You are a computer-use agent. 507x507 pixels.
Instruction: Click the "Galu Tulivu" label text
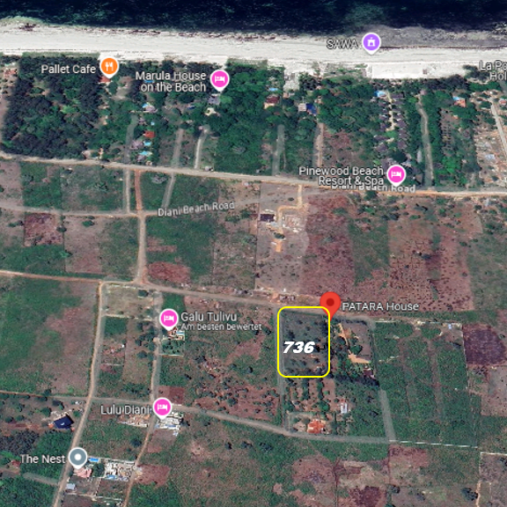(209, 316)
